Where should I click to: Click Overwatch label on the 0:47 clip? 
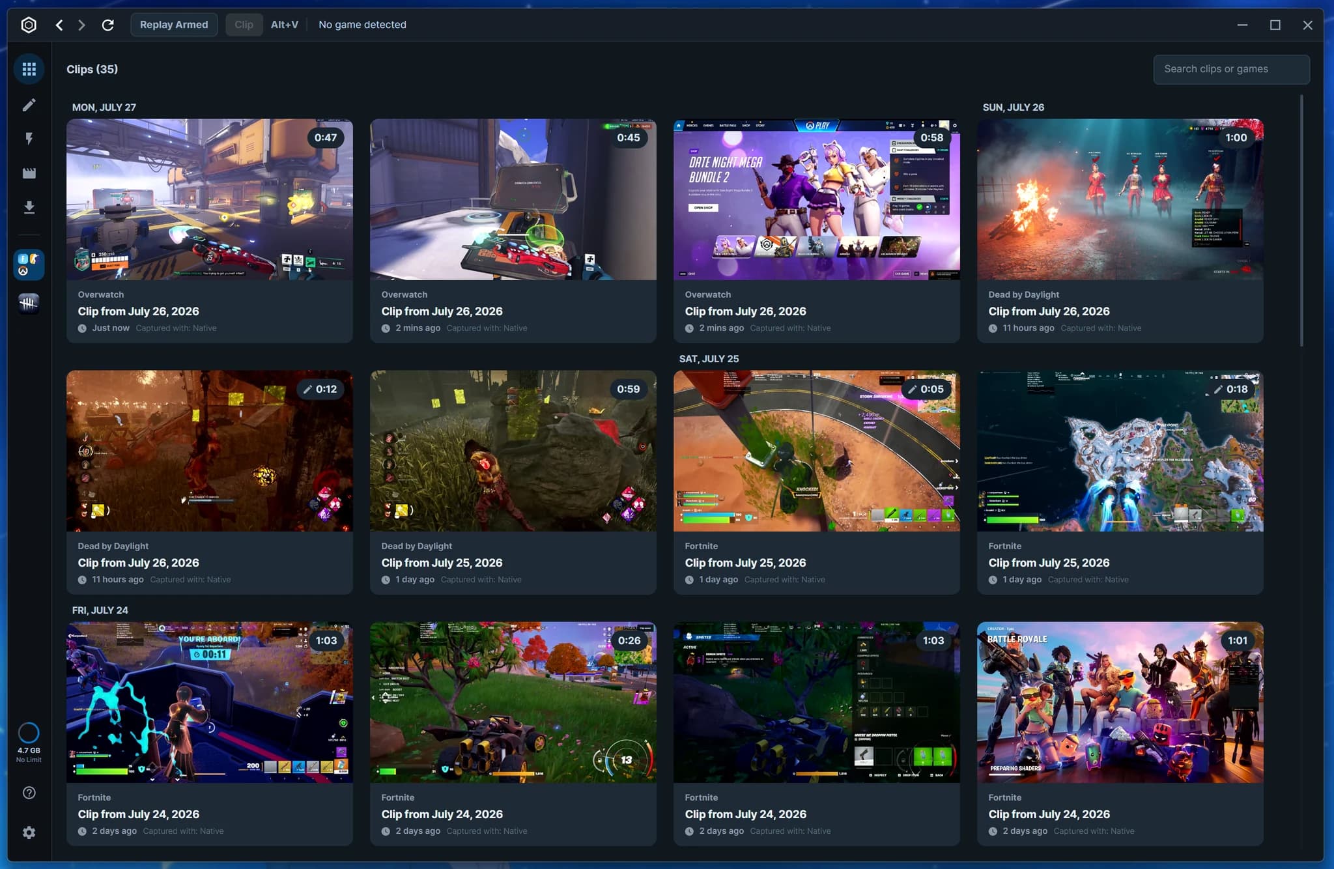tap(101, 294)
